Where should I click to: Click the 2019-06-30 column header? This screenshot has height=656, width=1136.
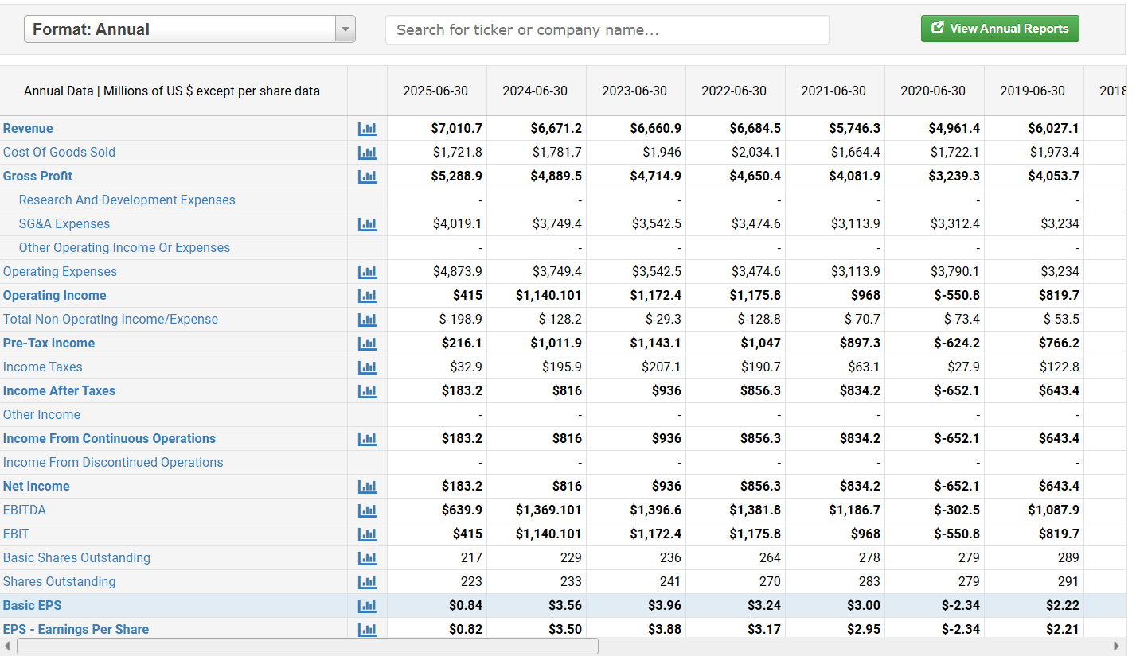point(1033,91)
